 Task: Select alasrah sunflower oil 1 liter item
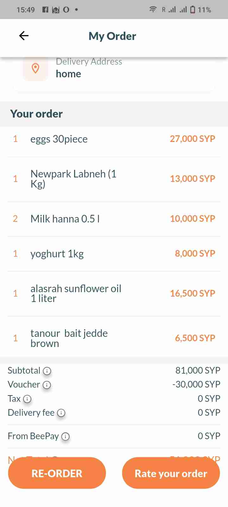pos(76,293)
